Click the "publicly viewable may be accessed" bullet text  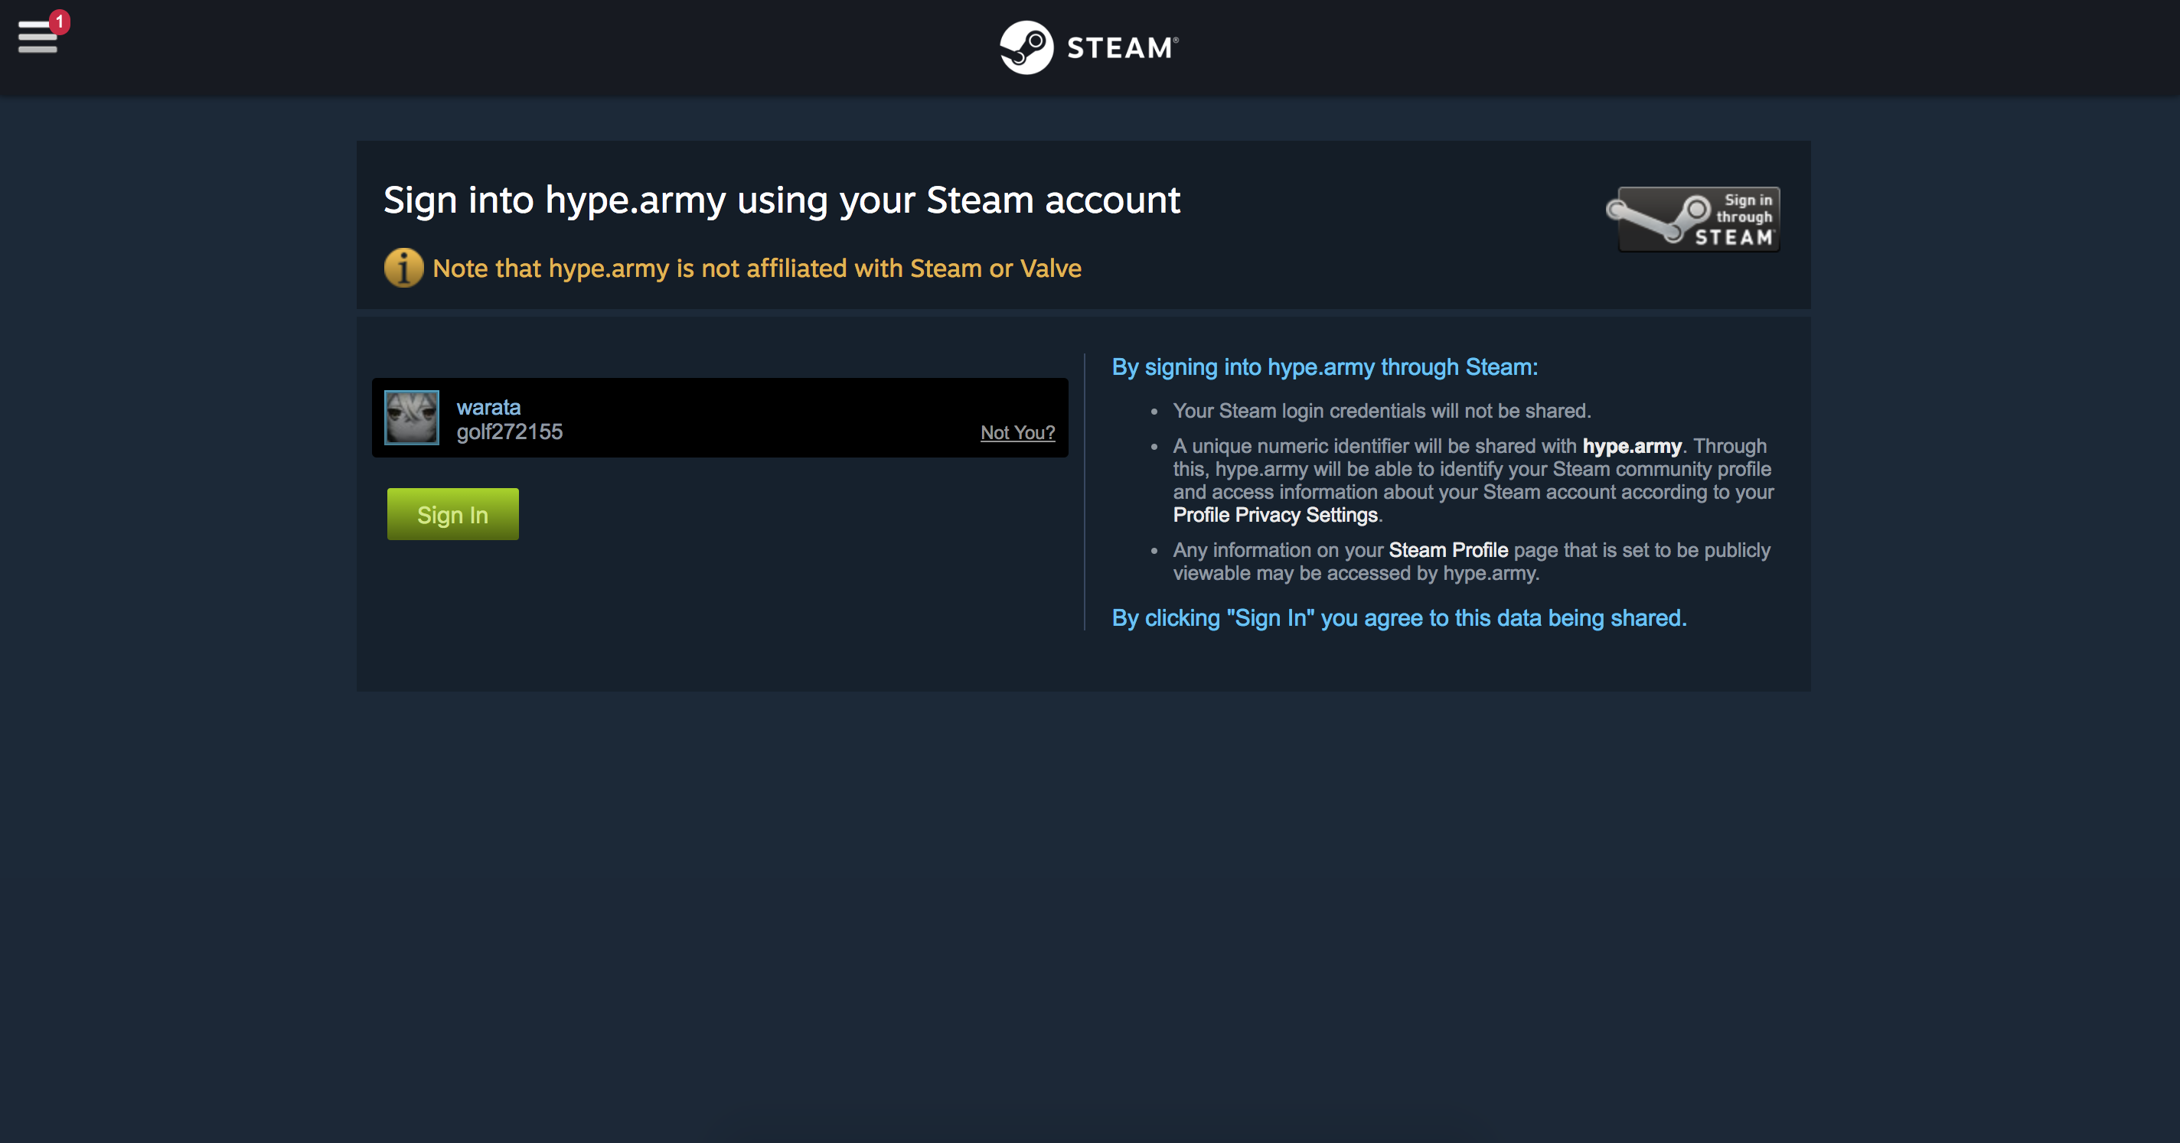pyautogui.click(x=1471, y=562)
